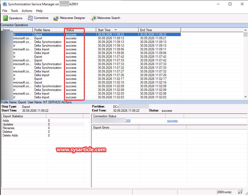248x195 pixels.
Task: Open the Tools menu
Action: [x=14, y=11]
